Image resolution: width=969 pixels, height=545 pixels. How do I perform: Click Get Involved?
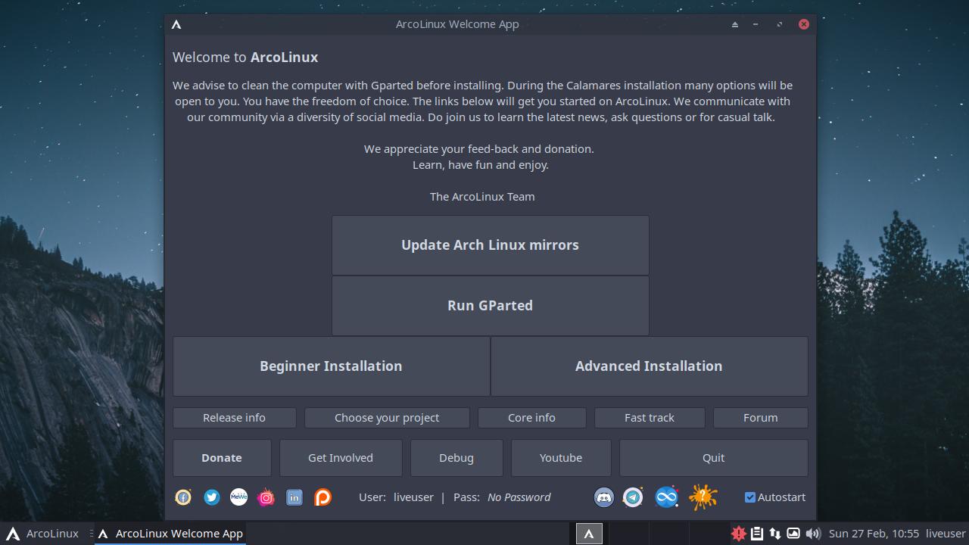pyautogui.click(x=341, y=458)
